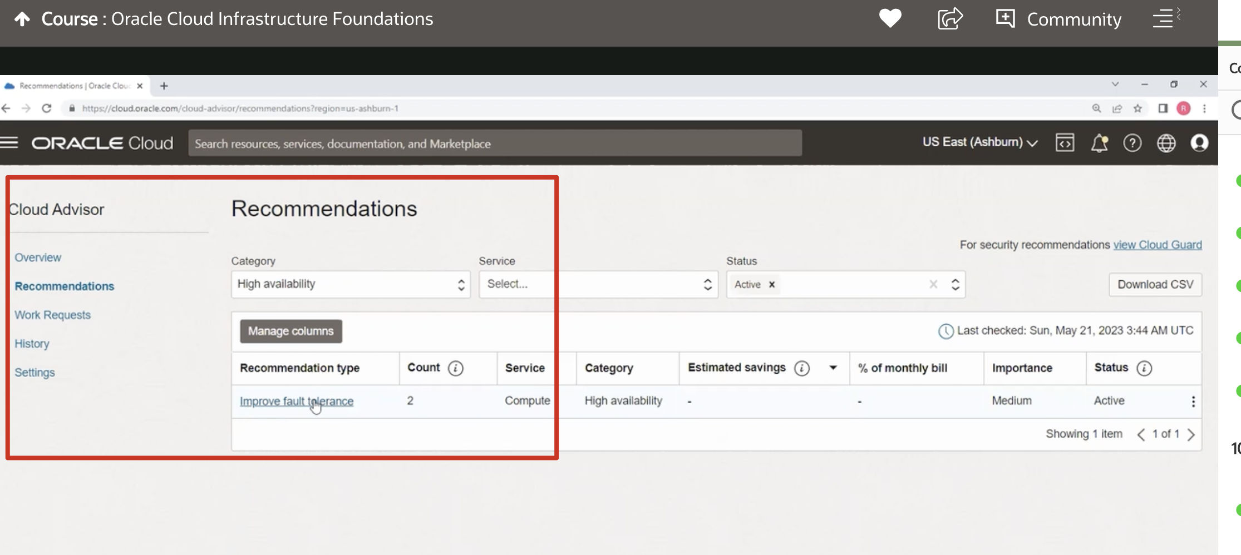This screenshot has height=555, width=1241.
Task: Click the Oracle Cloud search field
Action: pyautogui.click(x=495, y=143)
